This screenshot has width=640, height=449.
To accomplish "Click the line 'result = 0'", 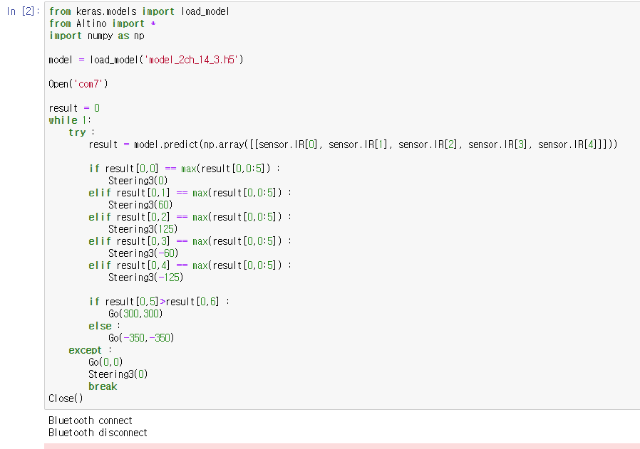I will click(74, 108).
